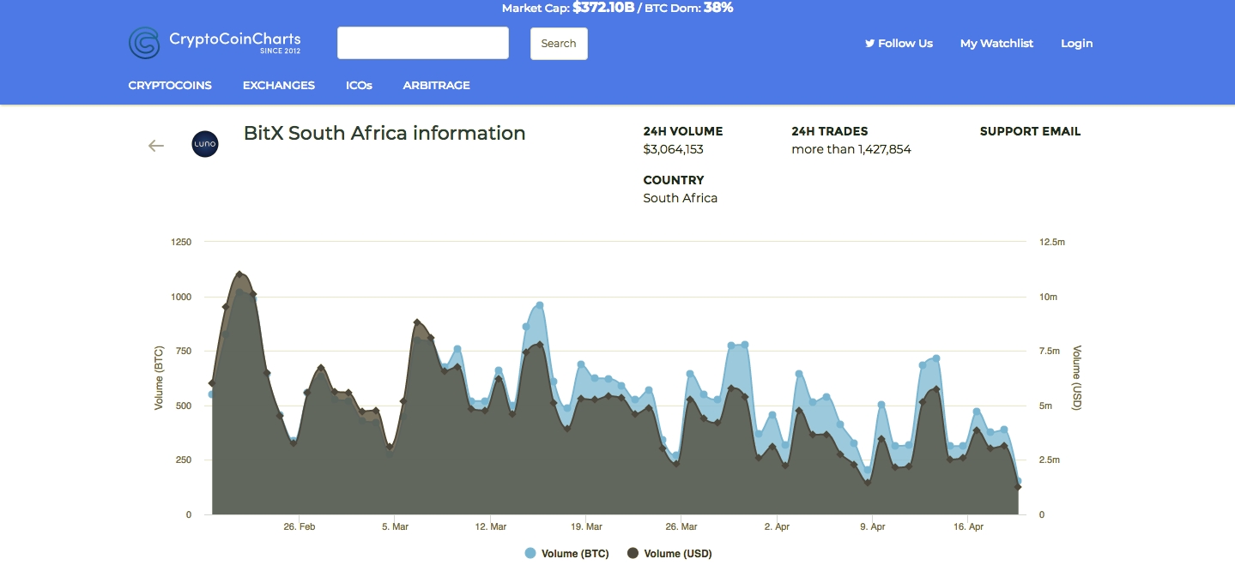The width and height of the screenshot is (1235, 565).
Task: Navigate to the ICOs section
Action: (x=359, y=86)
